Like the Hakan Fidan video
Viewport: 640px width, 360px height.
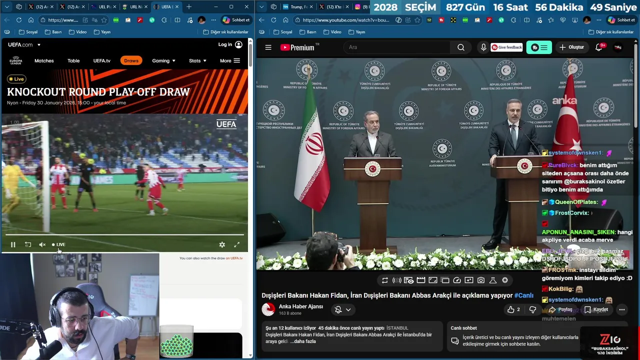point(513,309)
